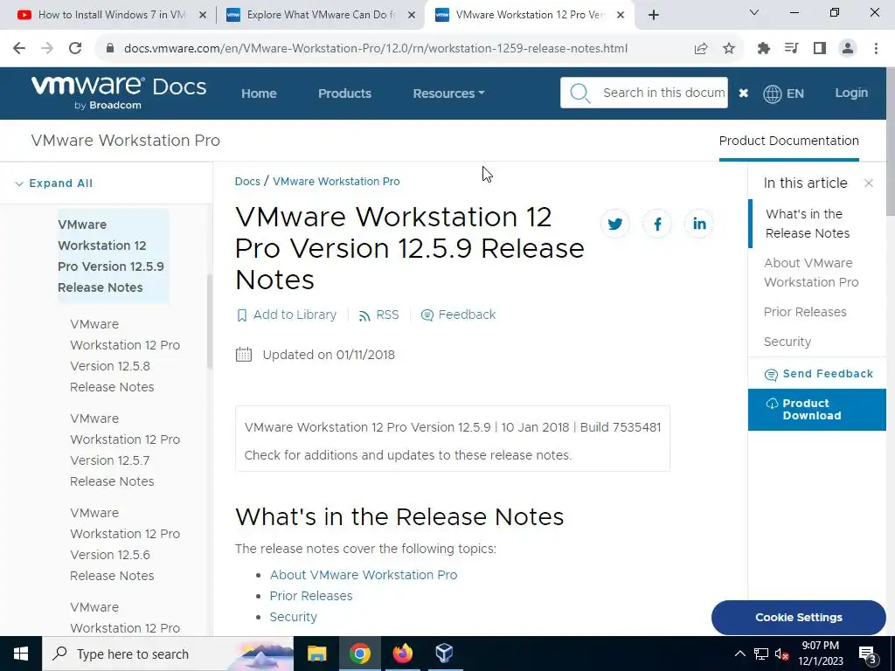This screenshot has width=895, height=671.
Task: Go back with browser back arrow
Action: coord(19,49)
